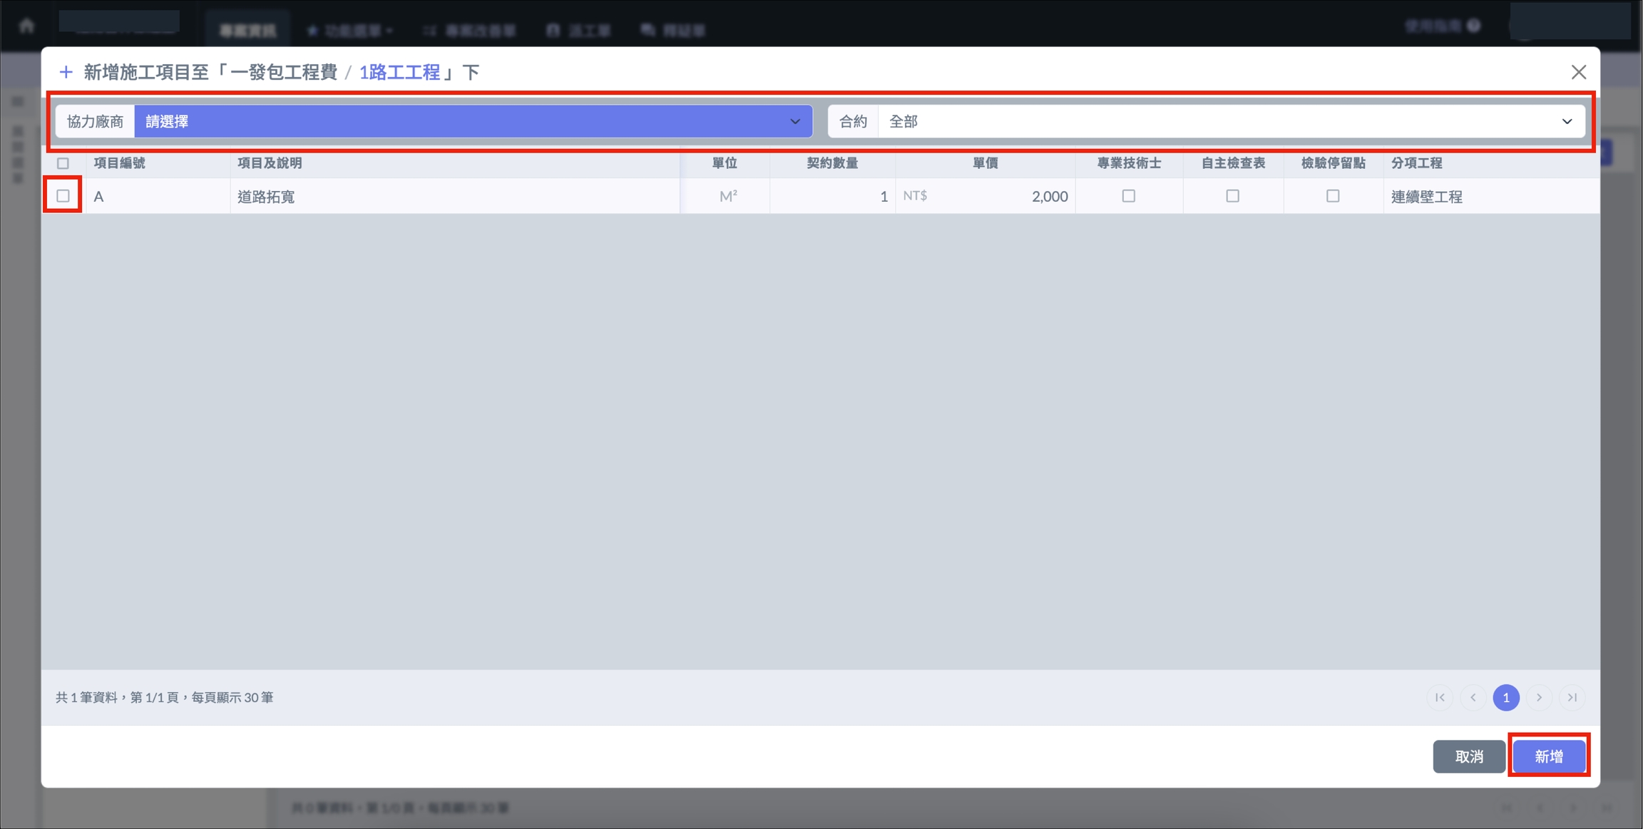The width and height of the screenshot is (1643, 829).
Task: Check 檢驗停留點 box for 道路拓寬
Action: (1333, 195)
